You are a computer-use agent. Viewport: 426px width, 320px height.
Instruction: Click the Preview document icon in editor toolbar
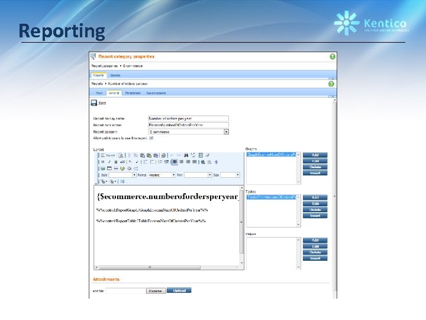[x=121, y=155]
